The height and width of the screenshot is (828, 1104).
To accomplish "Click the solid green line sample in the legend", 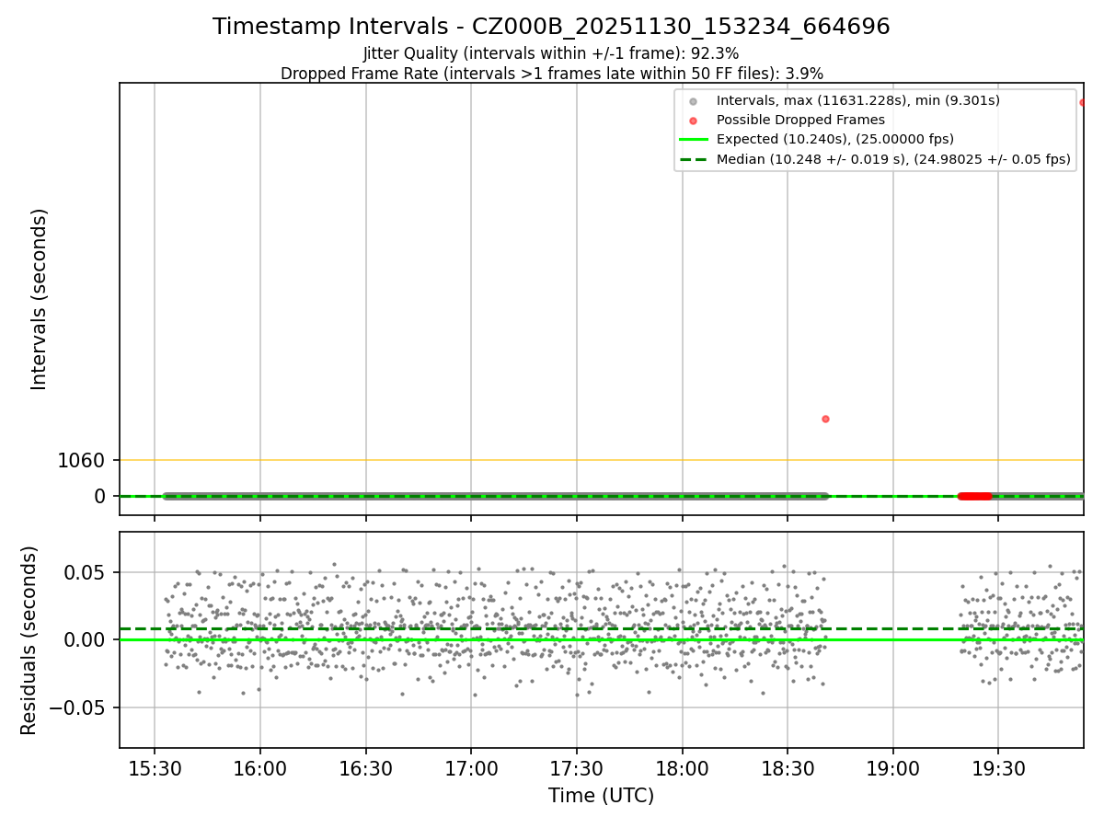I will coord(694,140).
